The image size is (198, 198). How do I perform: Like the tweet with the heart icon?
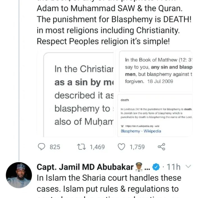[121, 147]
